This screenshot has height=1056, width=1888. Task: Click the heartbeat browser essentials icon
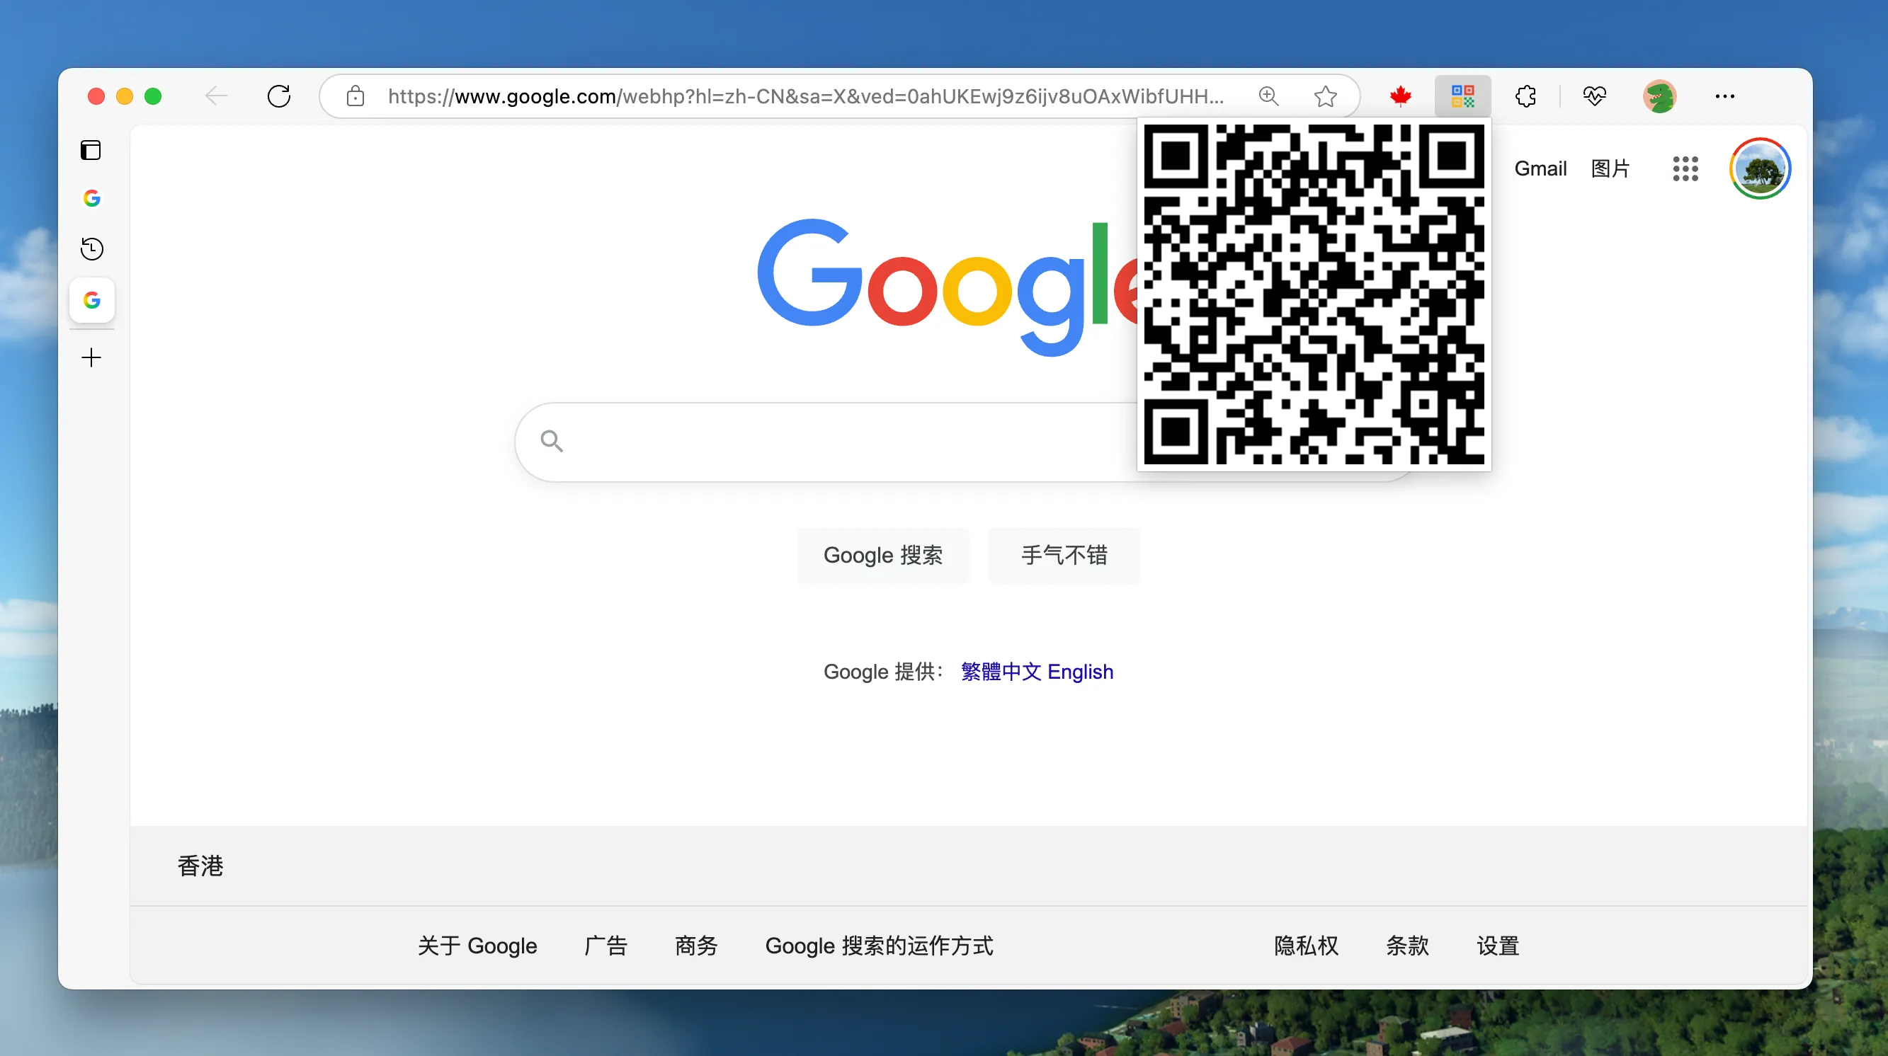click(x=1594, y=96)
